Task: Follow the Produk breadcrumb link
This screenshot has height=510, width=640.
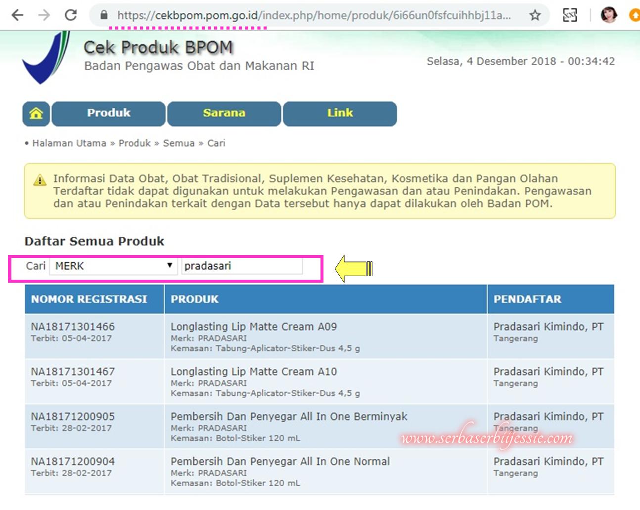Action: 135,143
